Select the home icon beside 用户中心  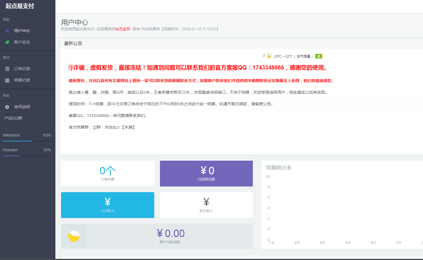click(x=7, y=31)
